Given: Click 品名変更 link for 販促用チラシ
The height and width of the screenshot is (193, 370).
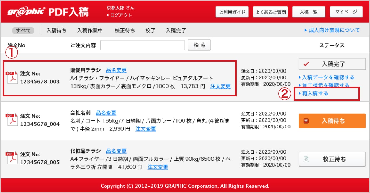Looking at the screenshot, I should coord(116,70).
